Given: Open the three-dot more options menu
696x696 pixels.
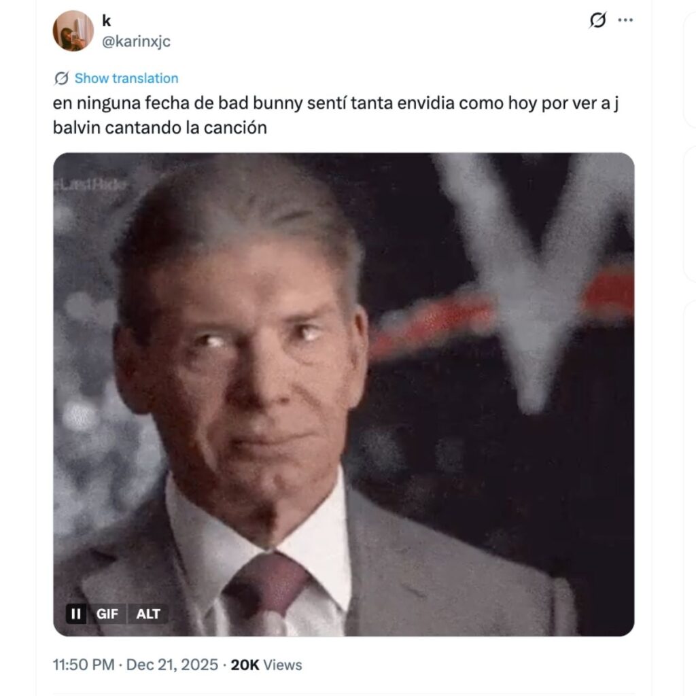Looking at the screenshot, I should tap(625, 20).
